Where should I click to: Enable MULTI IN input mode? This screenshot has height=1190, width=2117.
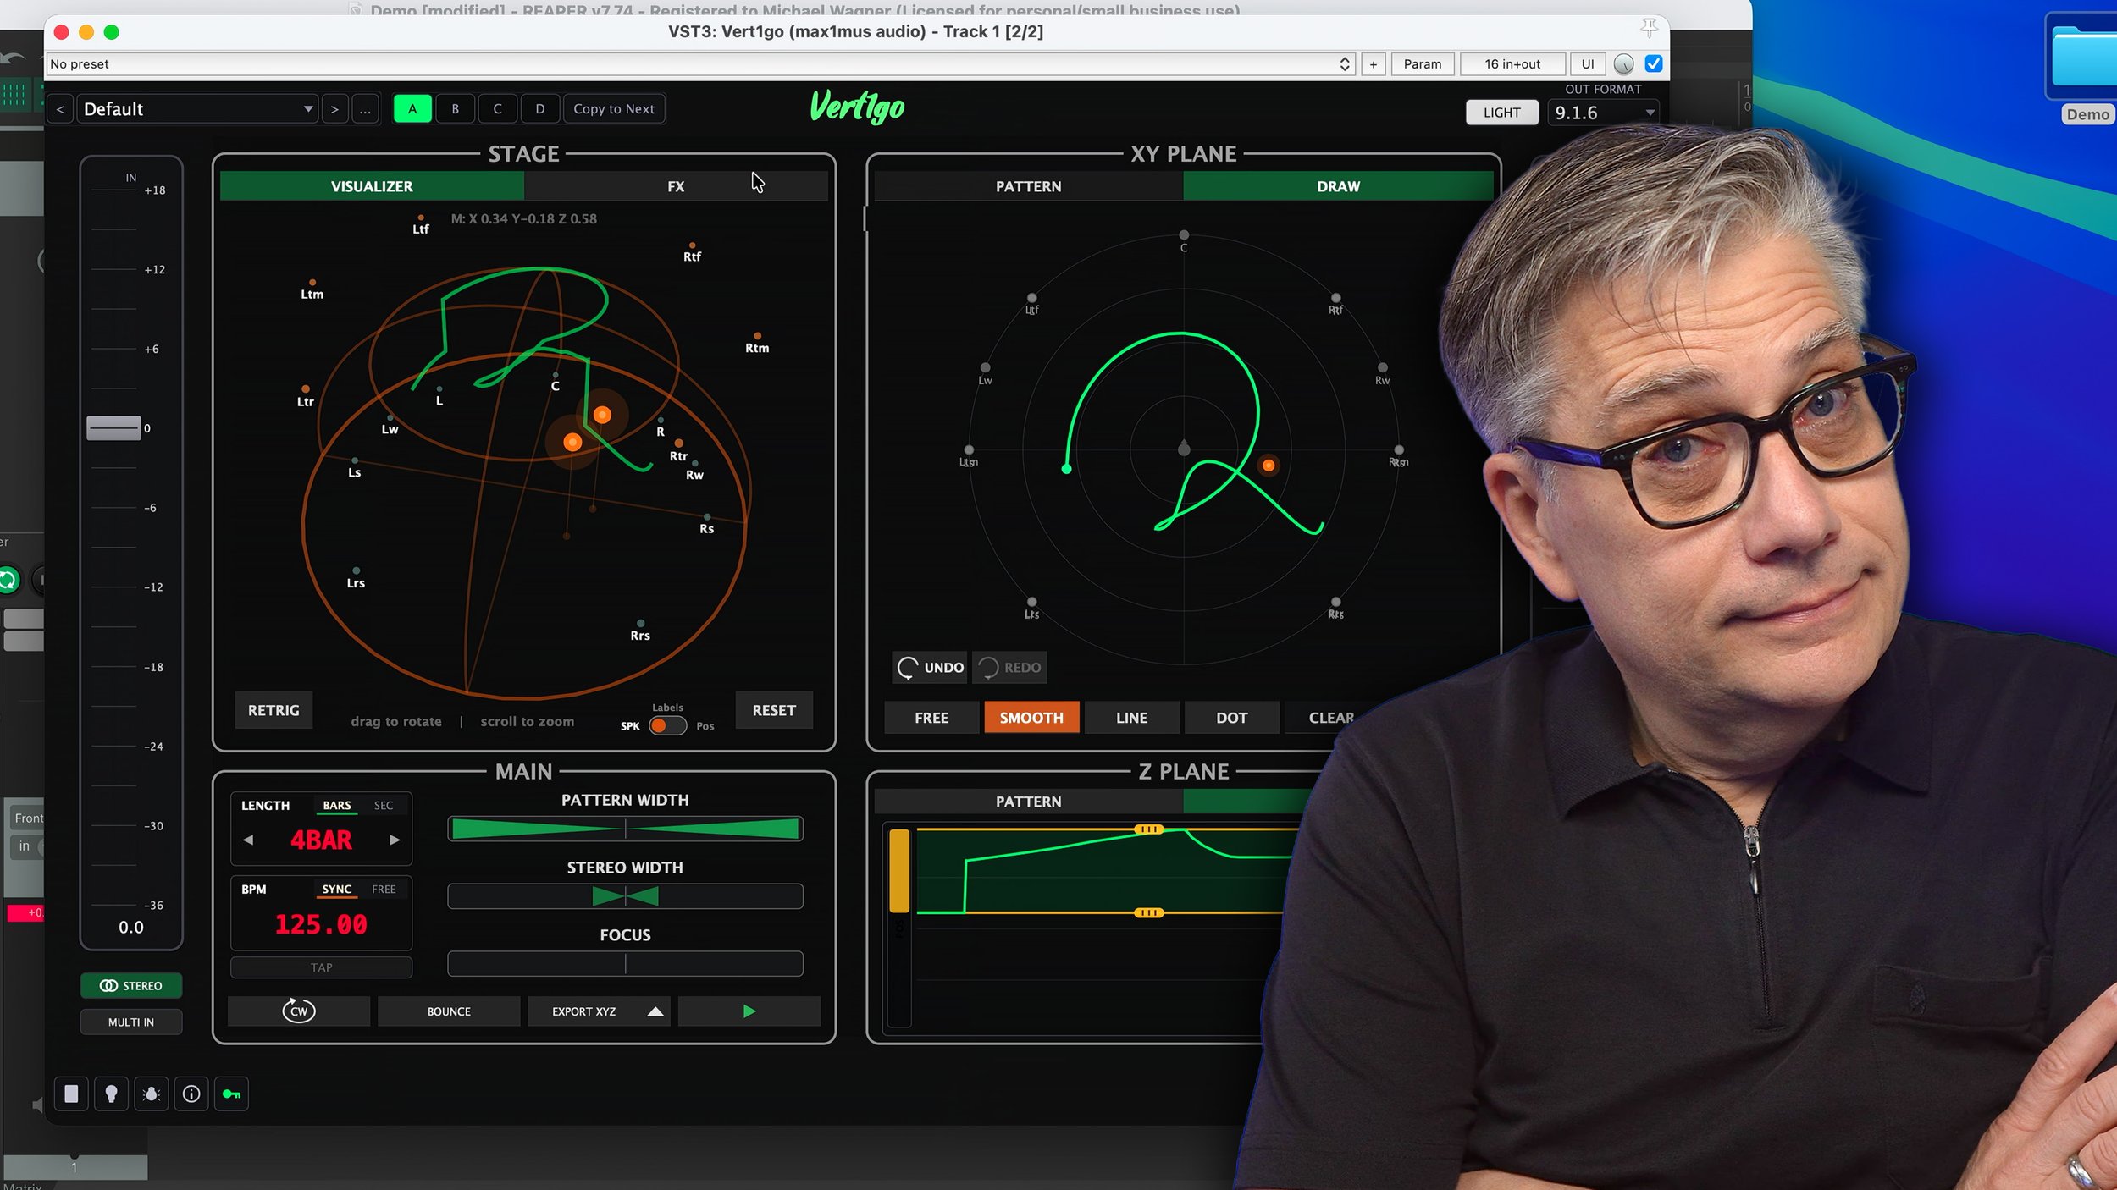pyautogui.click(x=131, y=1022)
